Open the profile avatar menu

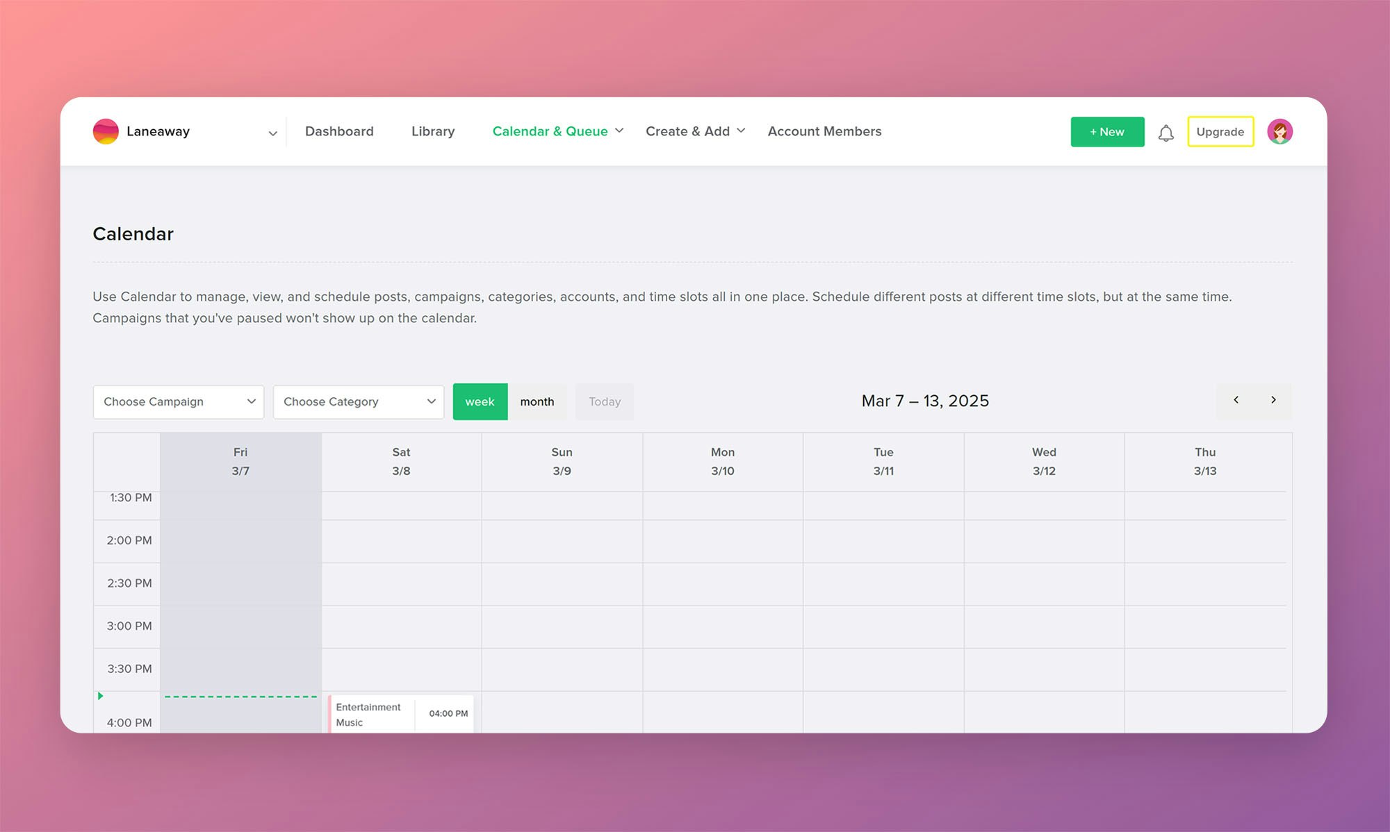click(x=1279, y=131)
